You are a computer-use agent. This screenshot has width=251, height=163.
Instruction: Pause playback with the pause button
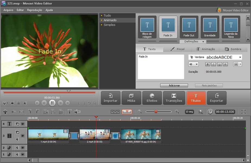pyautogui.click(x=52, y=103)
